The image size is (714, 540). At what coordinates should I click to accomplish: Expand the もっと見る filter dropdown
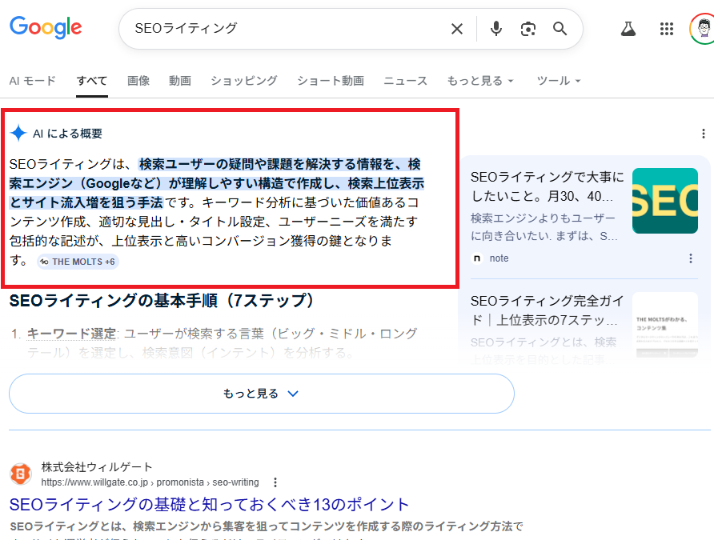[x=480, y=81]
